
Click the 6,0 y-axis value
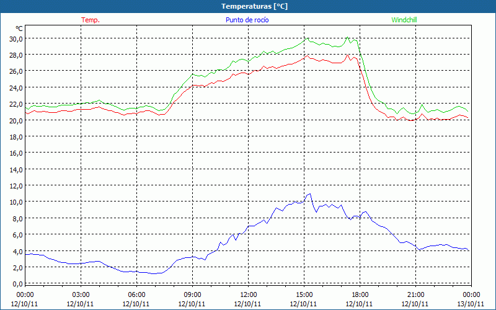(17, 235)
